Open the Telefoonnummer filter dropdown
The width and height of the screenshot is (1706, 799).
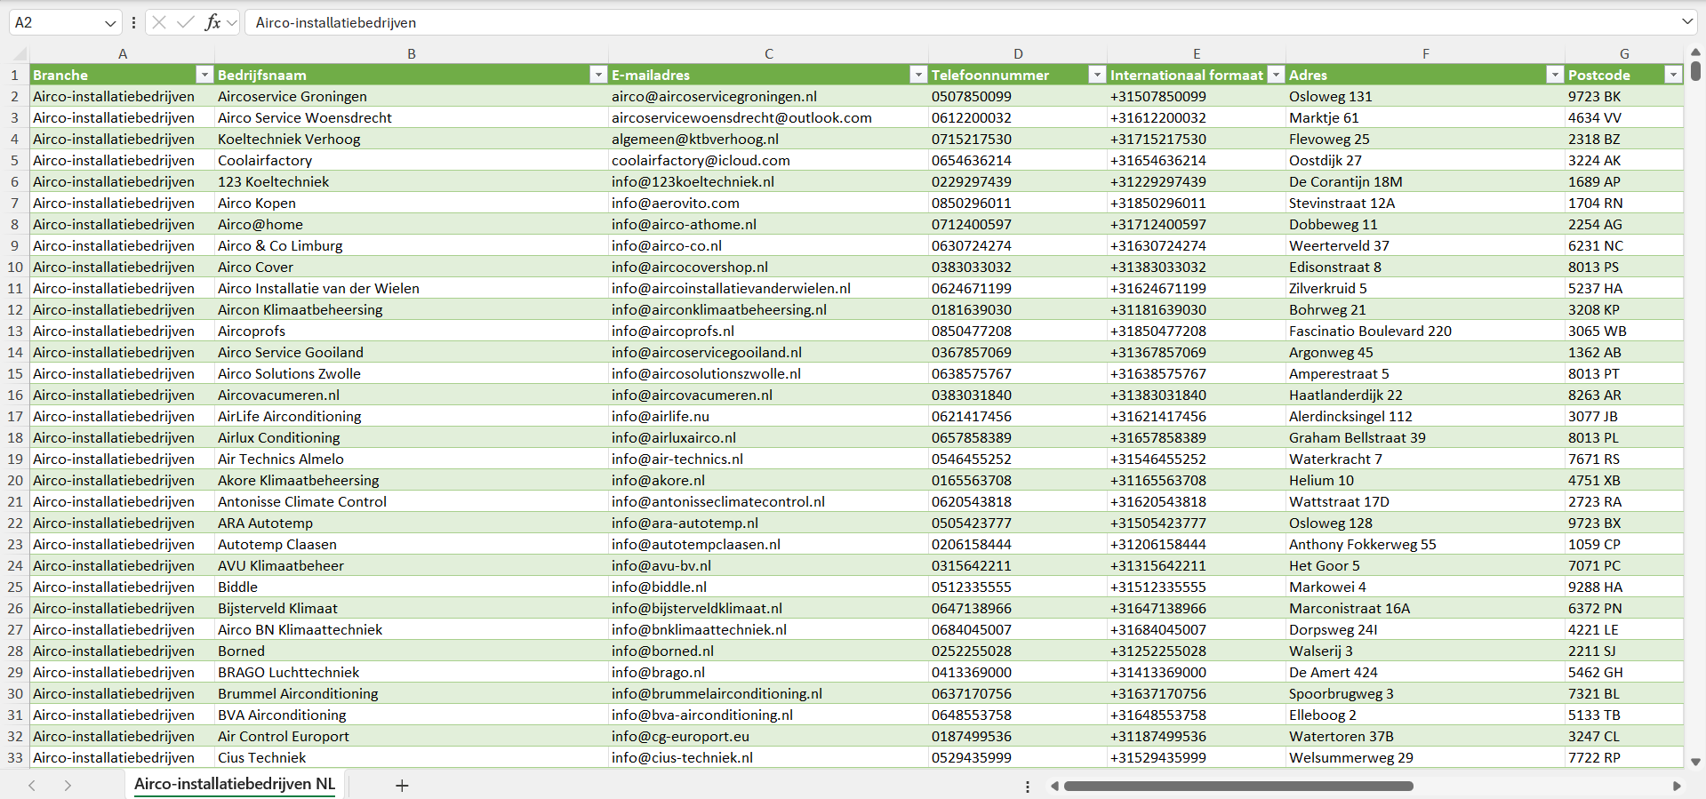(1097, 75)
